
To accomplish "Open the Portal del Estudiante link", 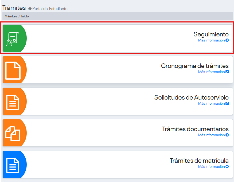I will (x=50, y=9).
